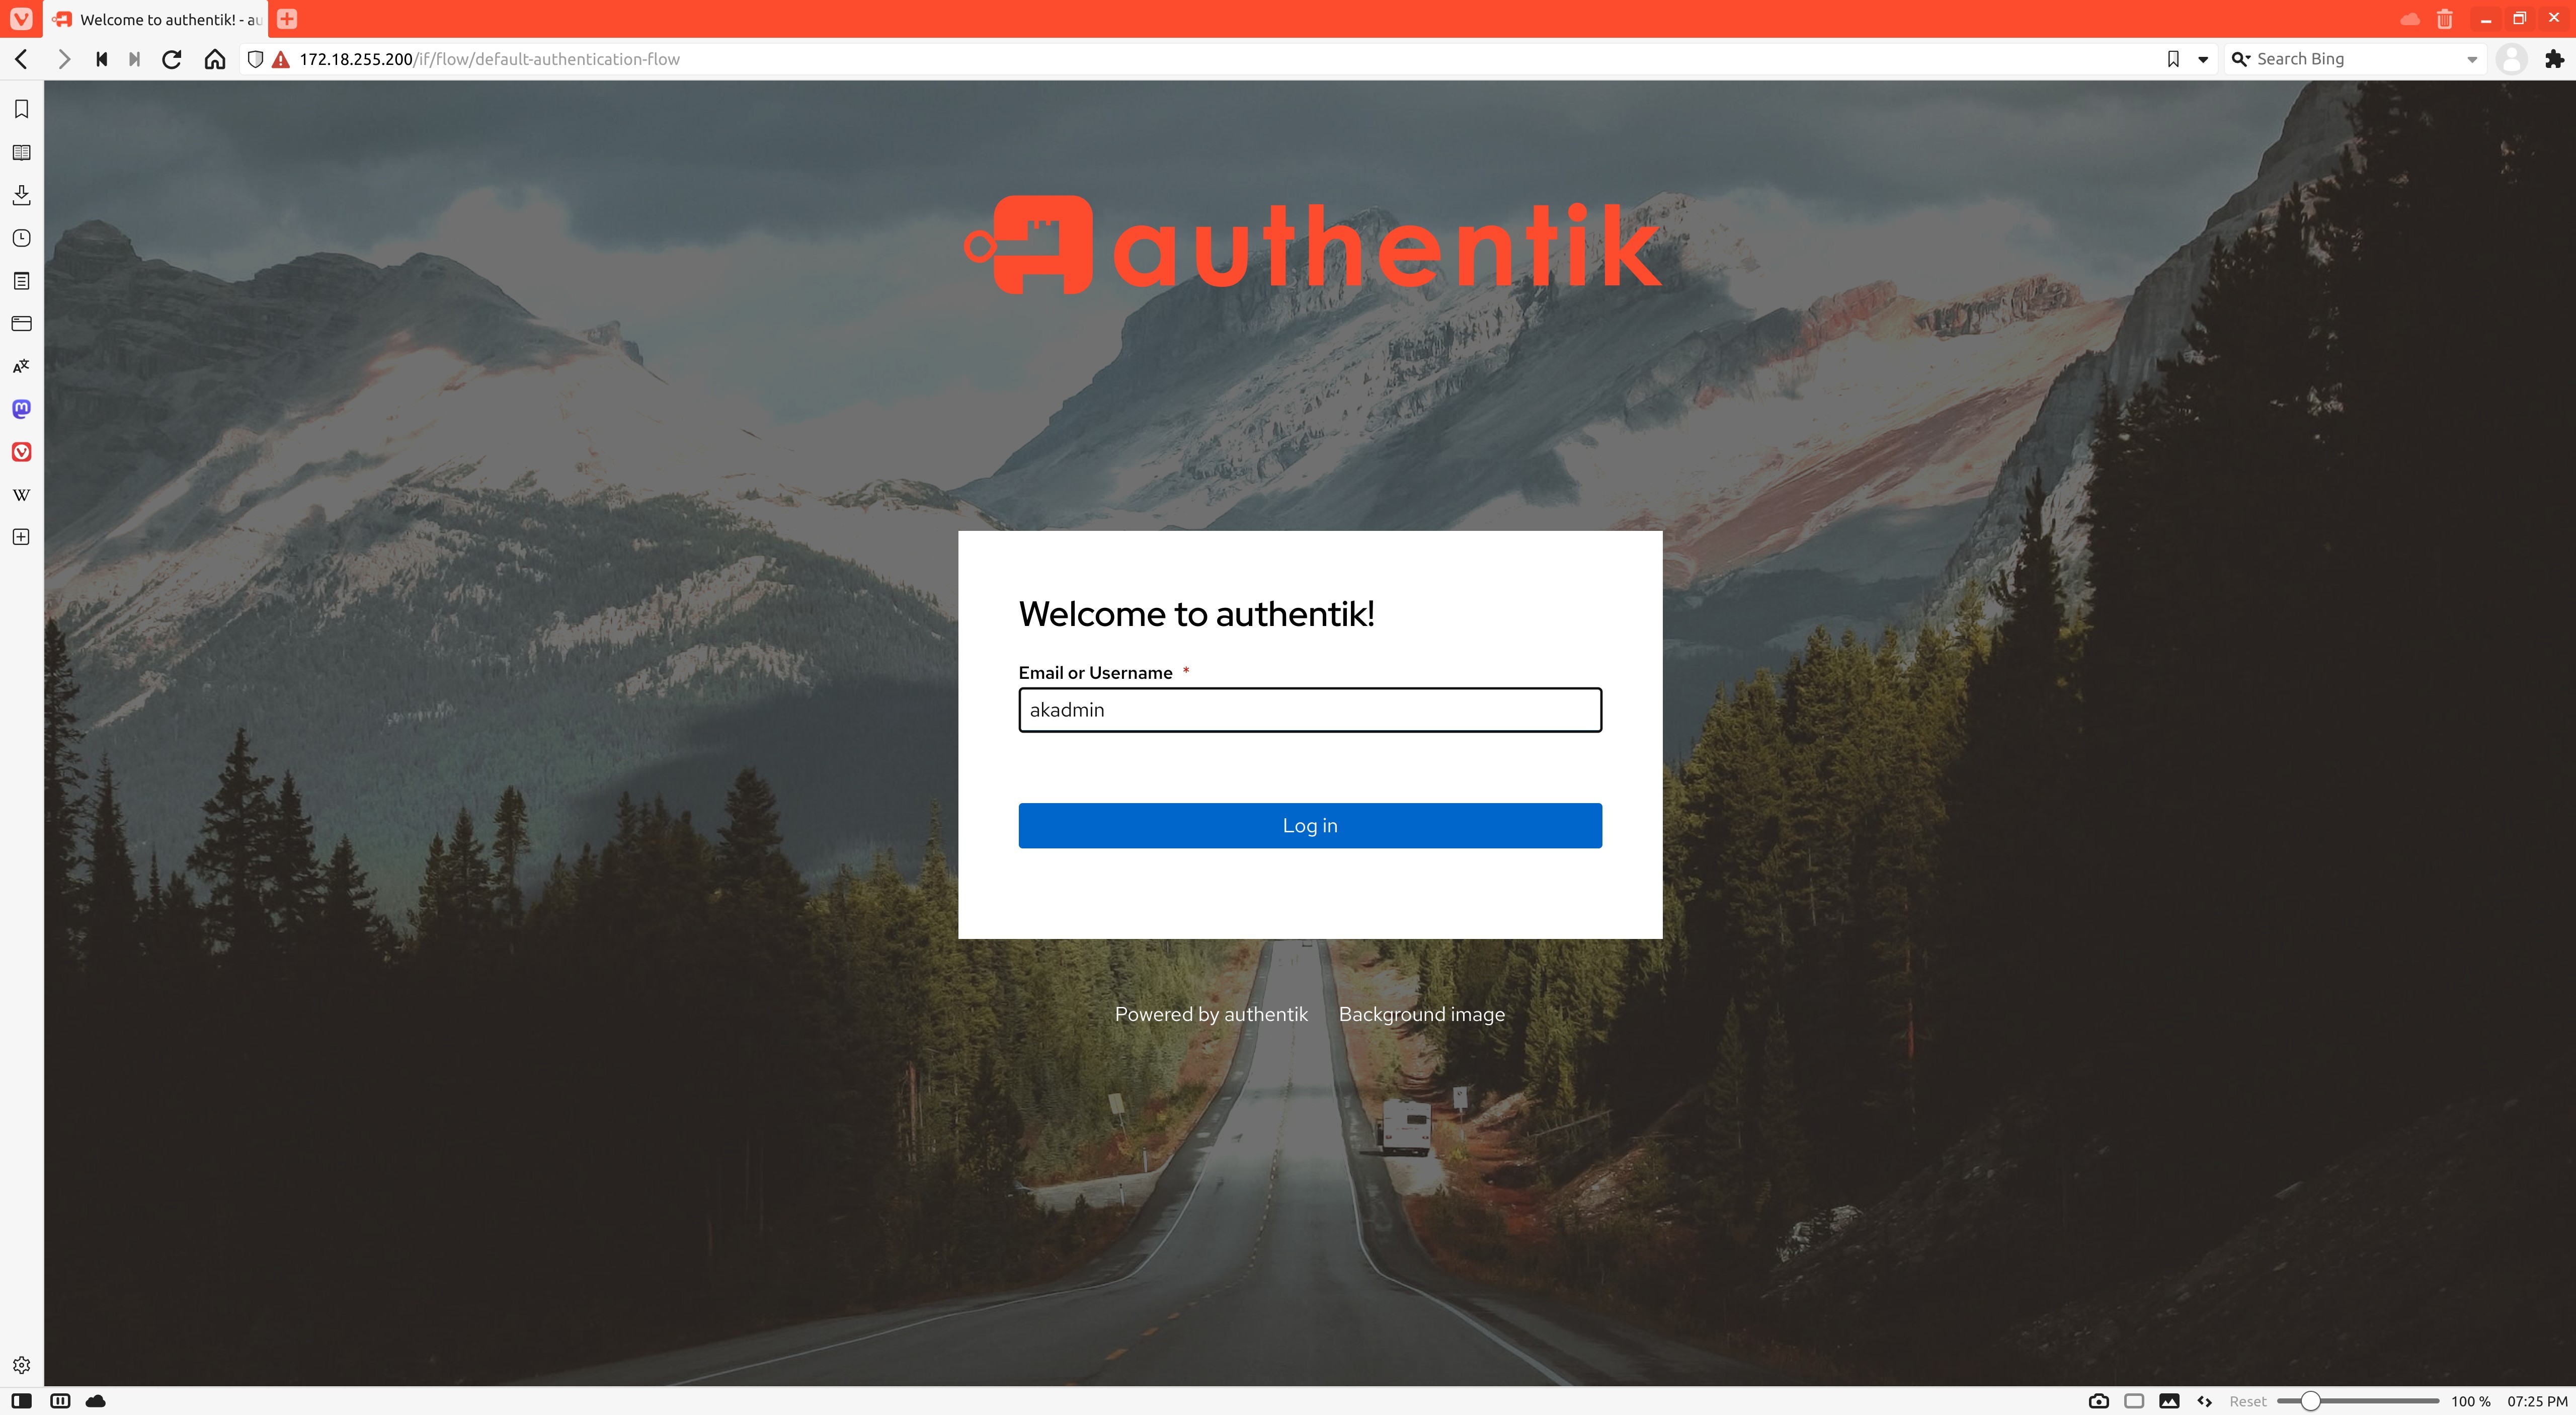Image resolution: width=2576 pixels, height=1415 pixels.
Task: Toggle the side panel visibility
Action: [21, 1401]
